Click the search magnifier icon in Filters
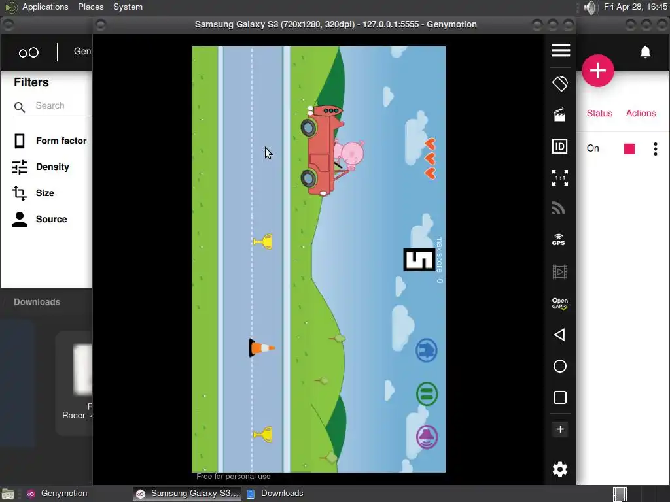The height and width of the screenshot is (502, 670). point(20,107)
